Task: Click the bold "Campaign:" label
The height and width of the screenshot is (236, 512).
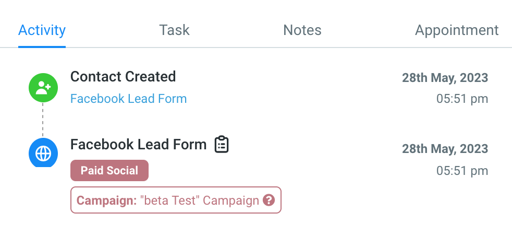Action: pos(107,200)
